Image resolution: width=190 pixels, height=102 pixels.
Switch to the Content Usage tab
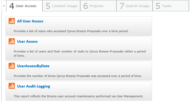pos(61,6)
